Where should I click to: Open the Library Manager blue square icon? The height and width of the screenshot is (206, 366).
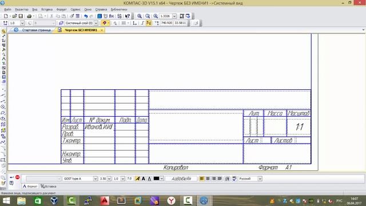tap(100, 16)
